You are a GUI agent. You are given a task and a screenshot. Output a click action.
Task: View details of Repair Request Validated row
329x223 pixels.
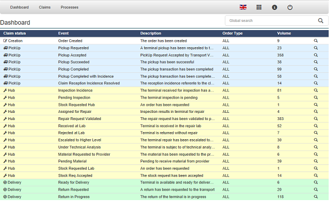tap(316, 118)
